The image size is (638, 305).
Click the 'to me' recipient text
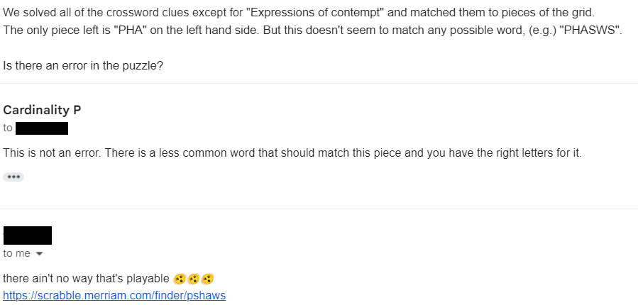pos(17,253)
